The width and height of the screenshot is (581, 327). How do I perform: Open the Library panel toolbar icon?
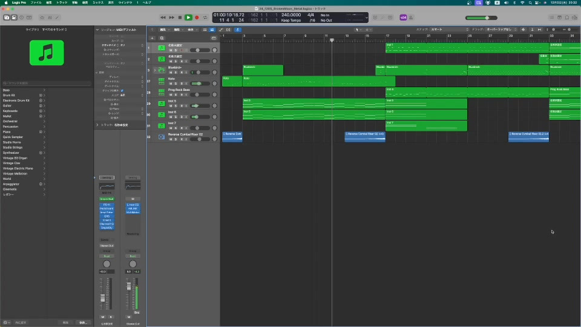coord(7,18)
